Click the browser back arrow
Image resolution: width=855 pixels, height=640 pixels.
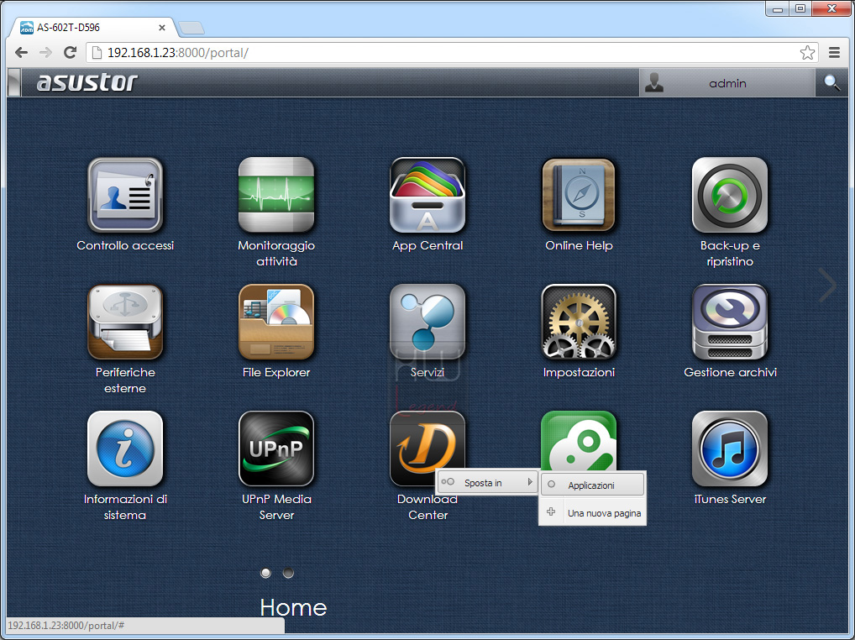click(22, 52)
